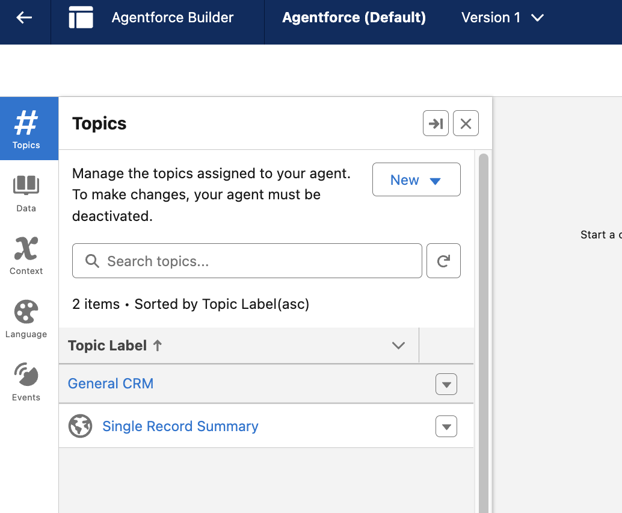Screen dimensions: 622x513
Task: Open Topic Label column actions chevron
Action: (x=398, y=346)
